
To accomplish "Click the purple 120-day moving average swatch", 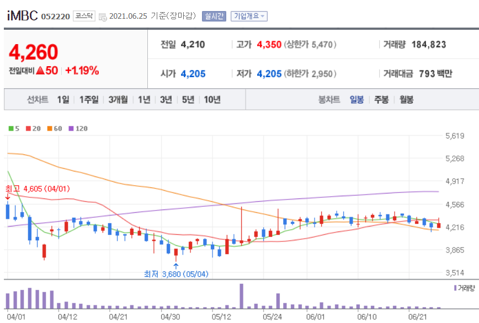I will point(71,129).
